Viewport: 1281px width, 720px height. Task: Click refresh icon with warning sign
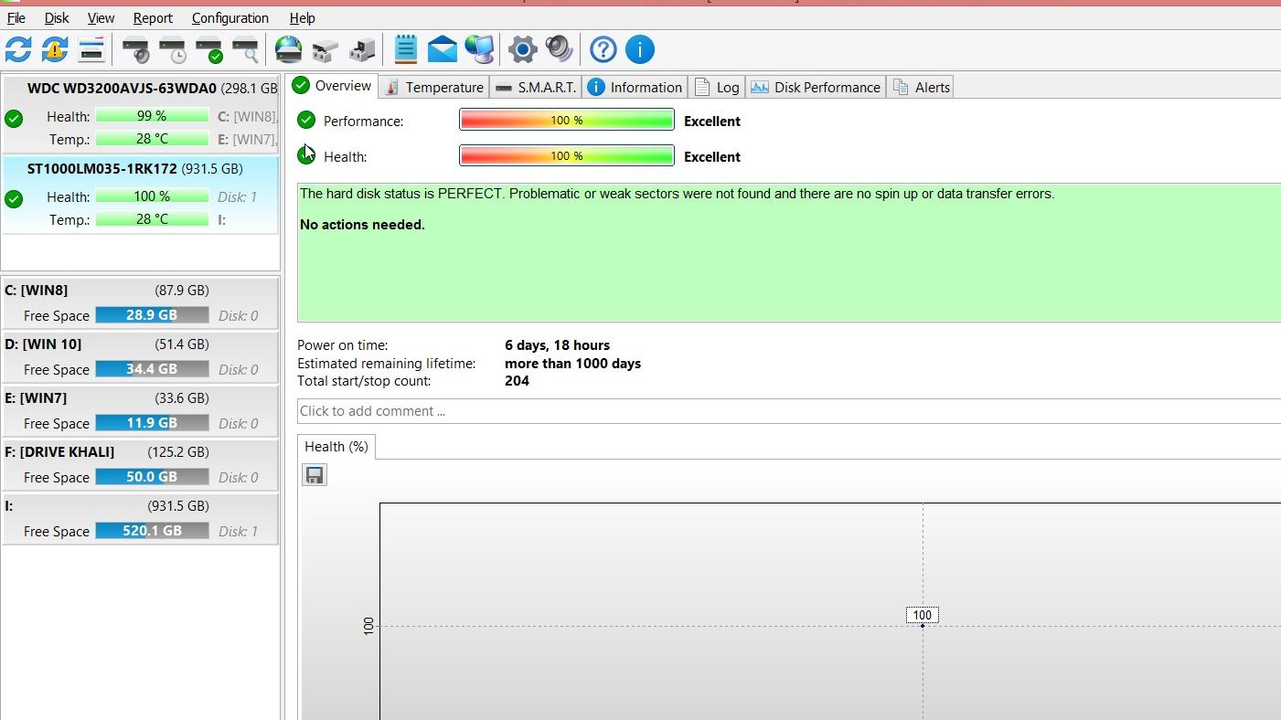coord(55,49)
